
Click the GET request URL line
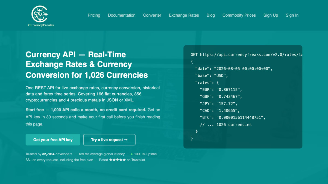point(247,55)
